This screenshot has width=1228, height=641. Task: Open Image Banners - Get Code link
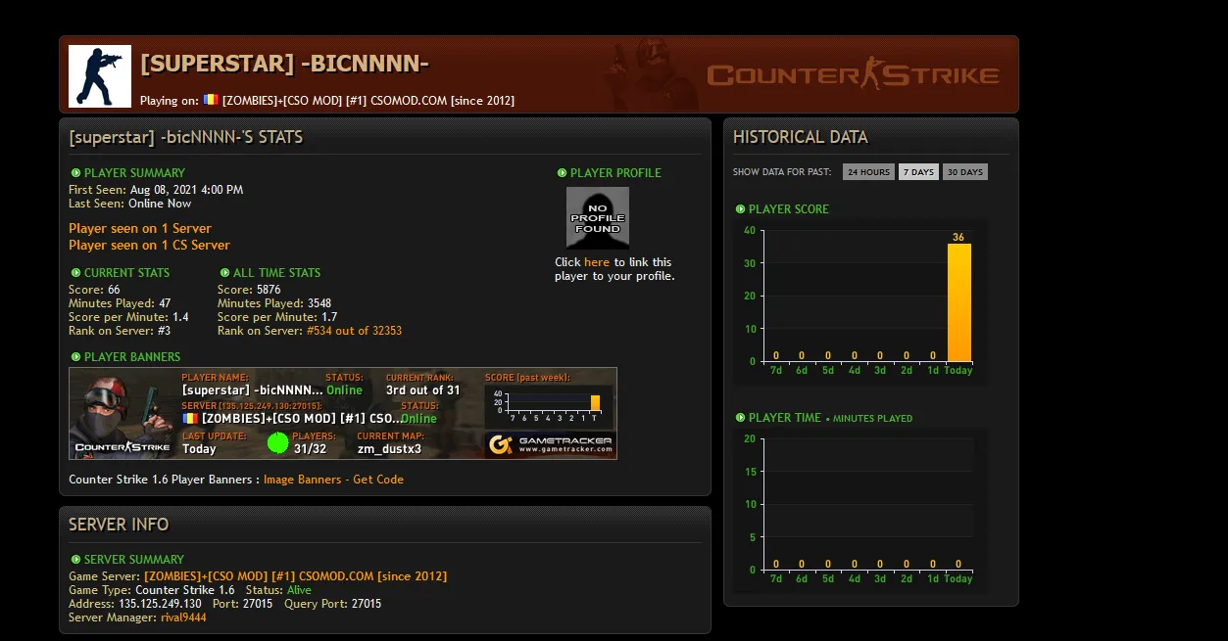333,480
